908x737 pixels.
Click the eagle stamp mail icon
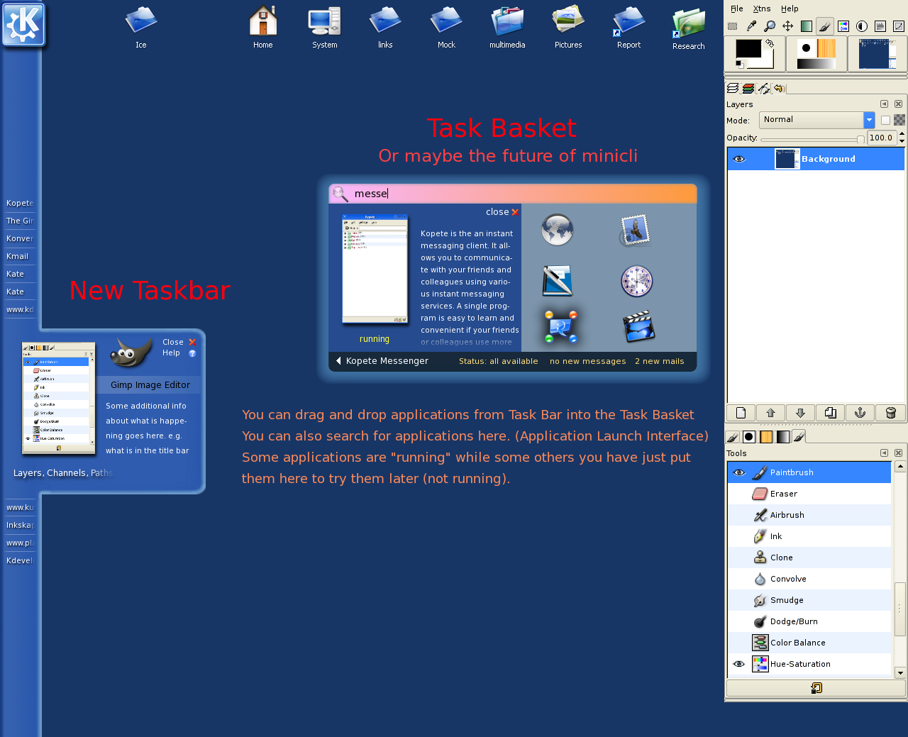(x=636, y=231)
